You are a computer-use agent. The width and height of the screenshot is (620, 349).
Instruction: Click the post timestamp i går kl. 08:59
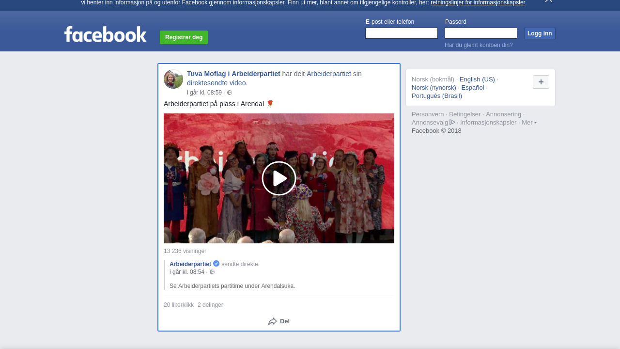click(204, 93)
